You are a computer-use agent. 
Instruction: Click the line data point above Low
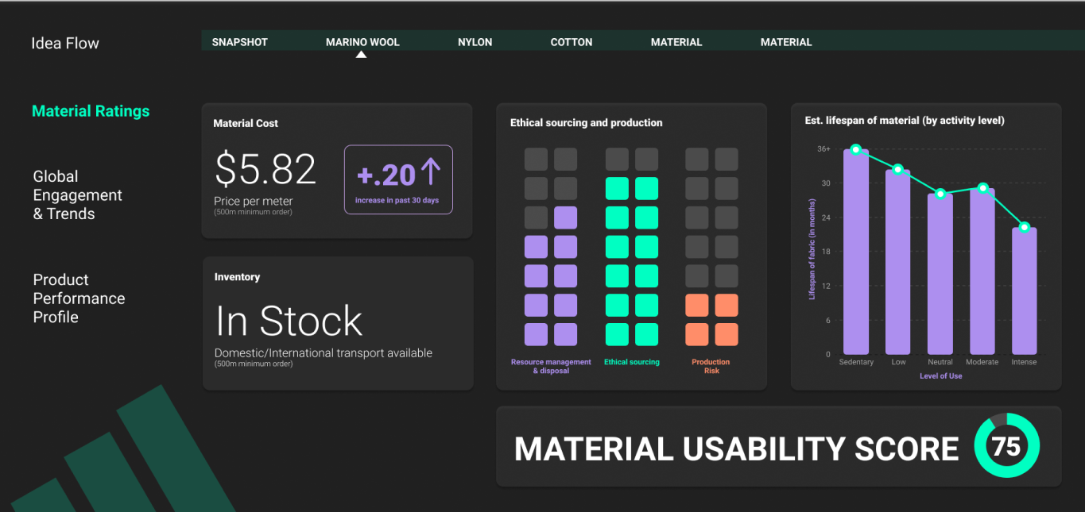coord(898,169)
